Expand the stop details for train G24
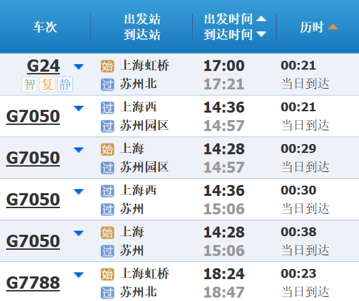The width and height of the screenshot is (359, 301). pos(78,66)
